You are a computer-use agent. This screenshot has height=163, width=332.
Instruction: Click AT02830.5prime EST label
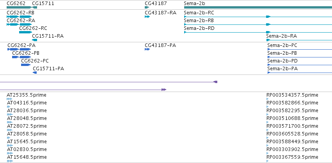pyautogui.click(x=27, y=149)
